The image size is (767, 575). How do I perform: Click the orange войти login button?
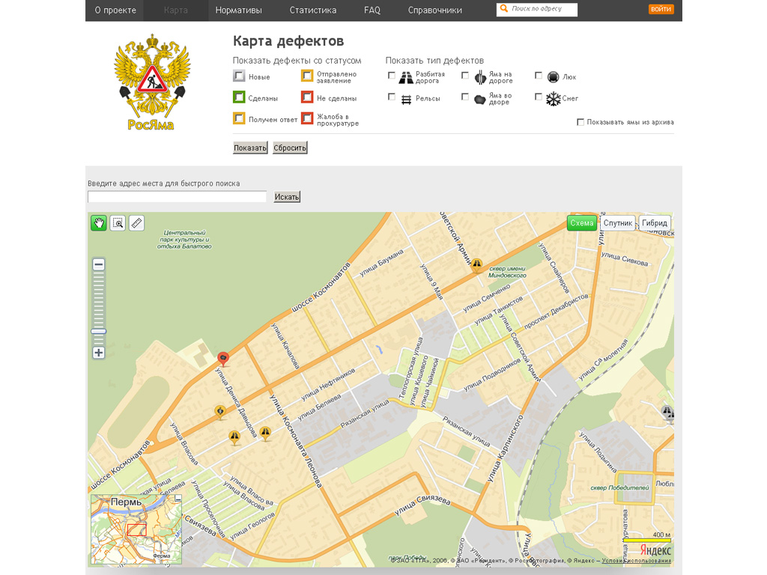pos(661,9)
